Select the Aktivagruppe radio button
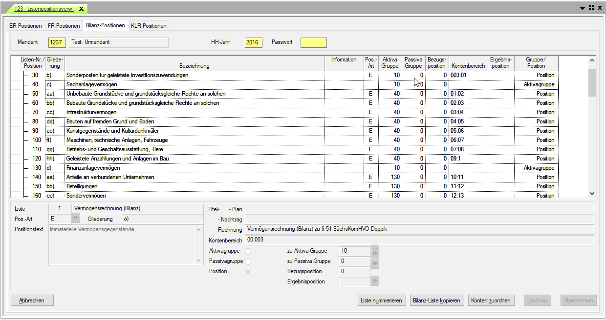 tap(248, 251)
